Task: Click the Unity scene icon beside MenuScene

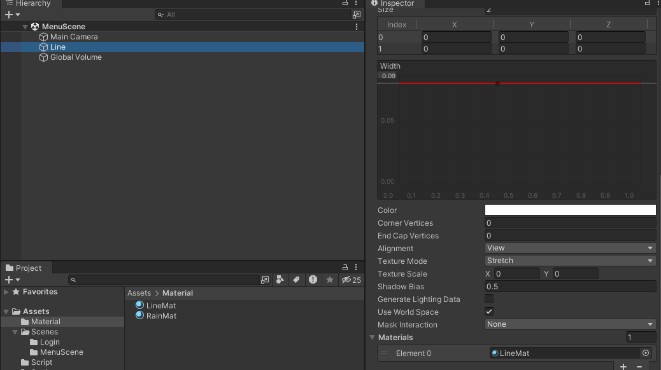Action: (x=35, y=27)
